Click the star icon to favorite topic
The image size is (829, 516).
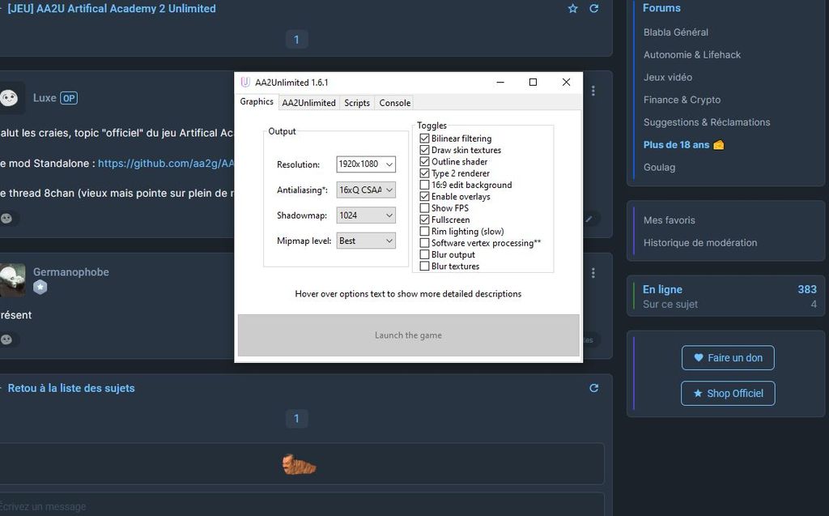point(573,9)
